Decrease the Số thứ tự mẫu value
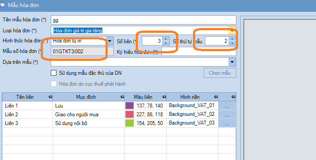Image resolution: width=316 pixels, height=160 pixels. tap(232, 43)
